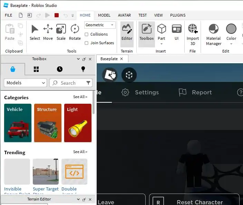243x205 pixels.
Task: Insert a Part
Action: pyautogui.click(x=162, y=32)
